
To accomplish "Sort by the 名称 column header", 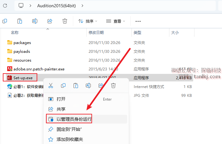I will pyautogui.click(x=15, y=33).
